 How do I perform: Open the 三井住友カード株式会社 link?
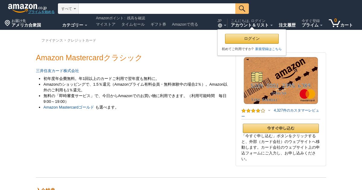tap(57, 71)
